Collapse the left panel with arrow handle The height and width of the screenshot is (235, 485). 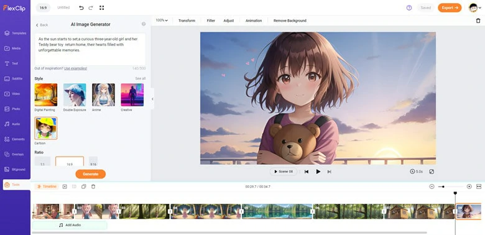(x=152, y=99)
